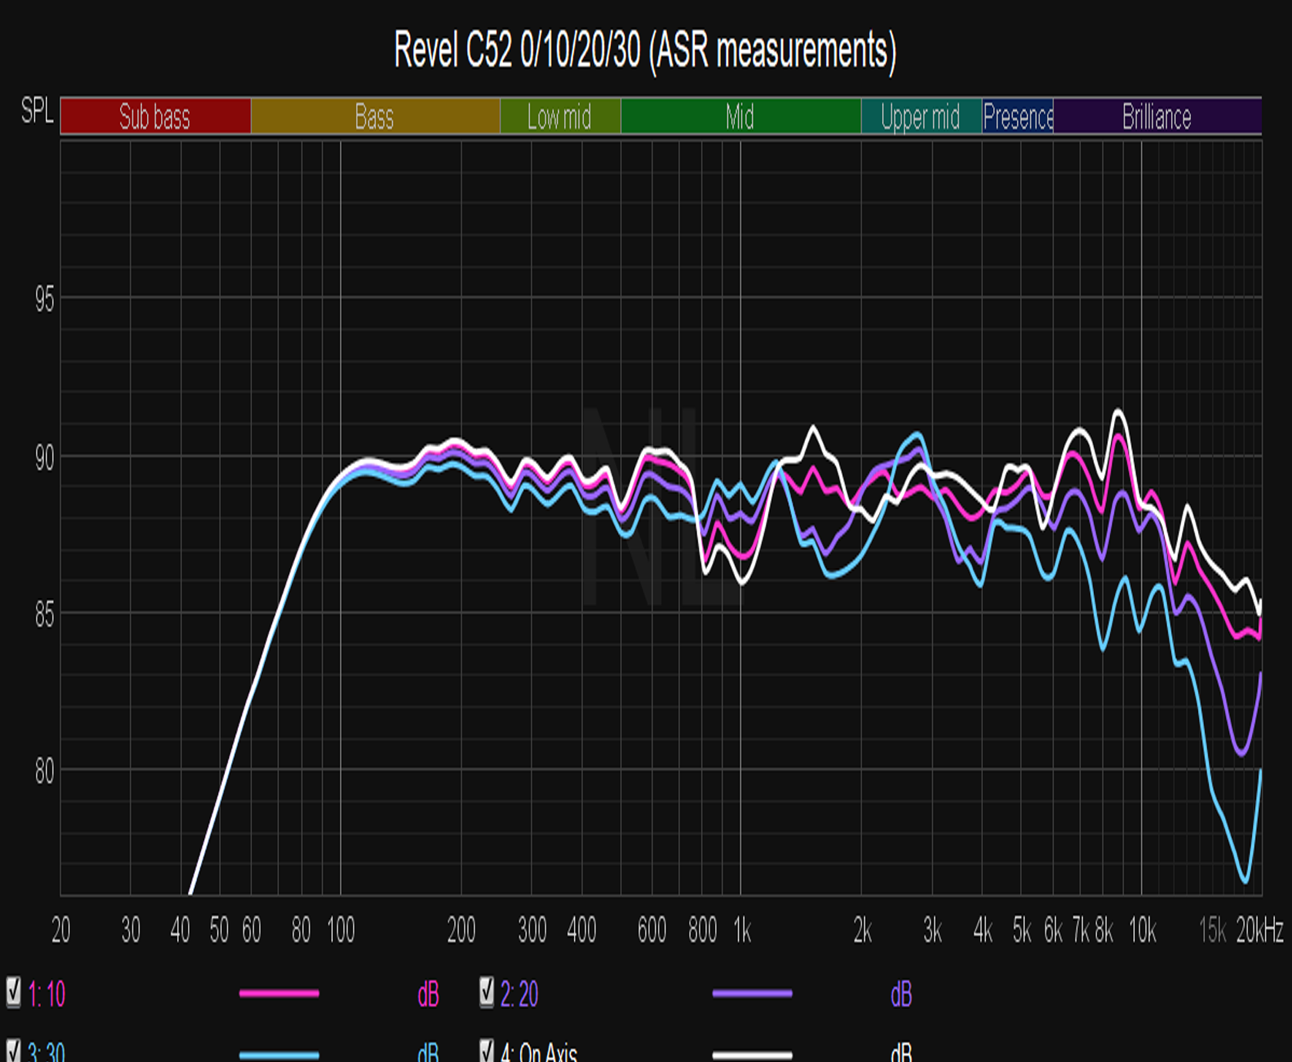Click the graph title 'Revel C52 0/10/20/30'
Viewport: 1292px width, 1062px height.
click(x=646, y=51)
